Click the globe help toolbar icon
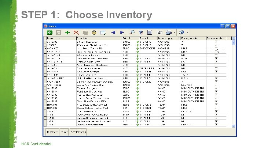This screenshot has width=264, height=148. click(x=181, y=33)
